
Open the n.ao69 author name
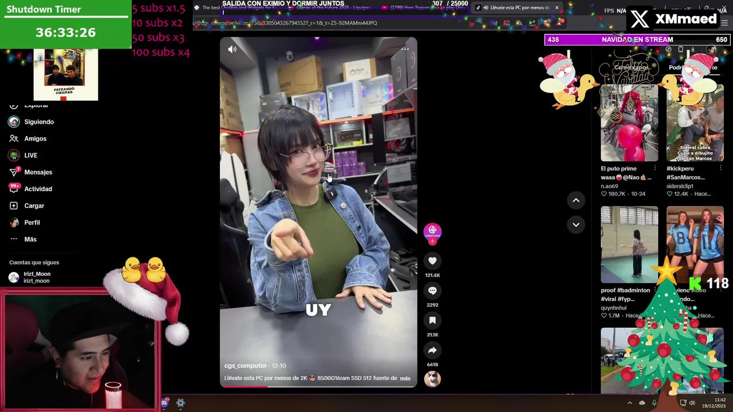(609, 186)
